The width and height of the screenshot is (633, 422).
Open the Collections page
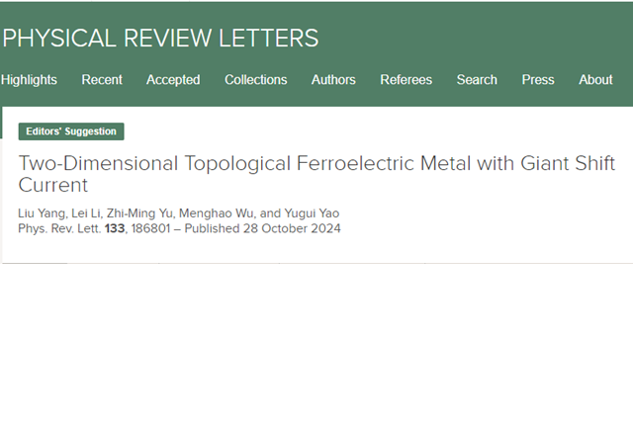[255, 80]
